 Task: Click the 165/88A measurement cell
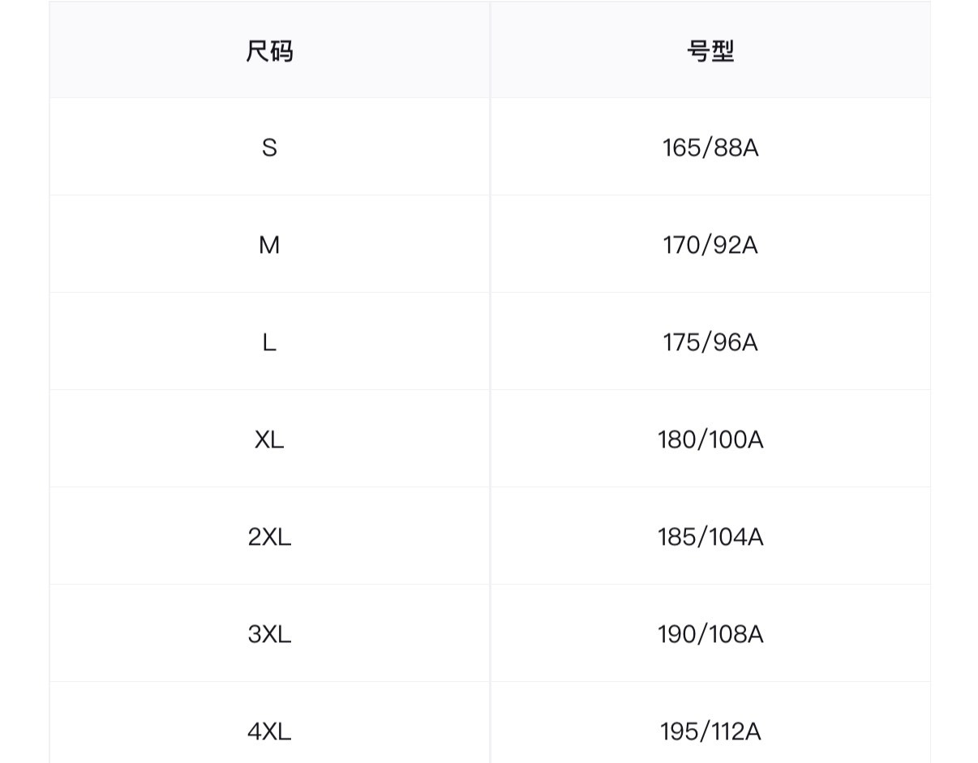tap(710, 148)
